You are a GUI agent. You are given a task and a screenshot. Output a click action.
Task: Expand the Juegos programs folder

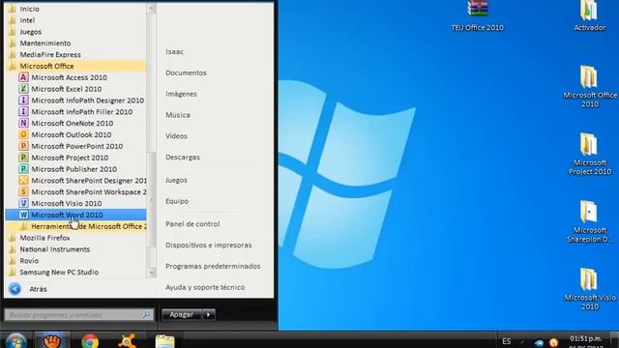(25, 32)
